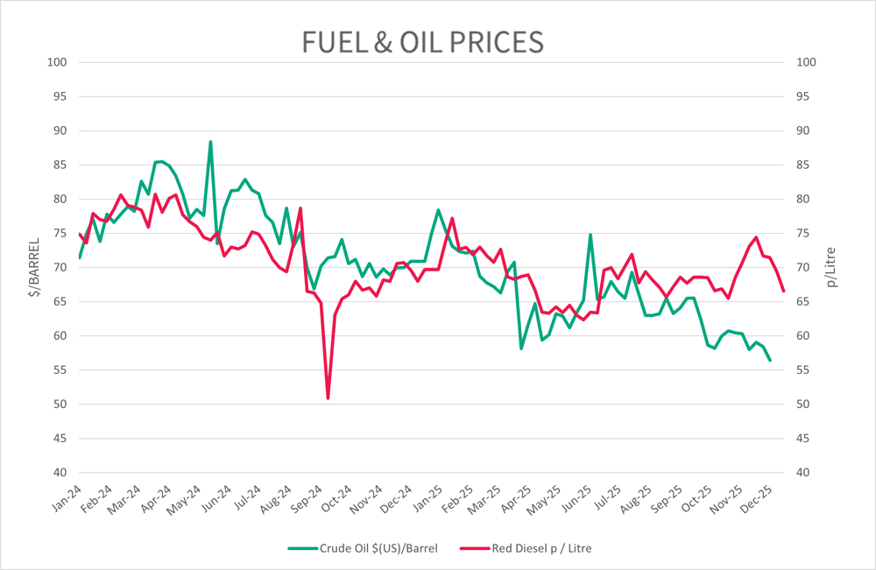Click the red diesel line's final endpoint
Image resolution: width=876 pixels, height=570 pixels.
tap(783, 291)
